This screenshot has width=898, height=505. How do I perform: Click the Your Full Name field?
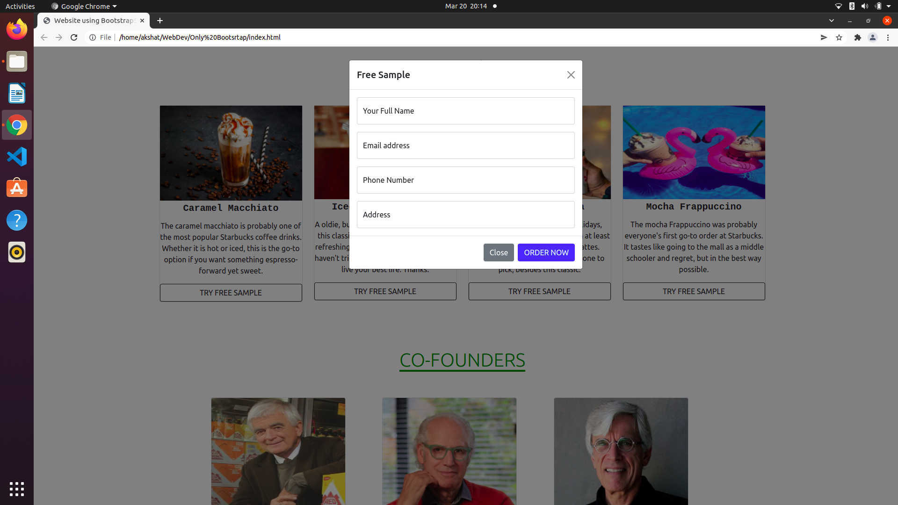(465, 111)
